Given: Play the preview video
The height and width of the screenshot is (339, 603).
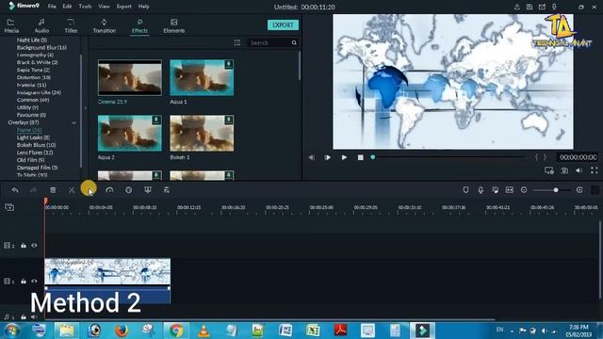Looking at the screenshot, I should tap(344, 157).
